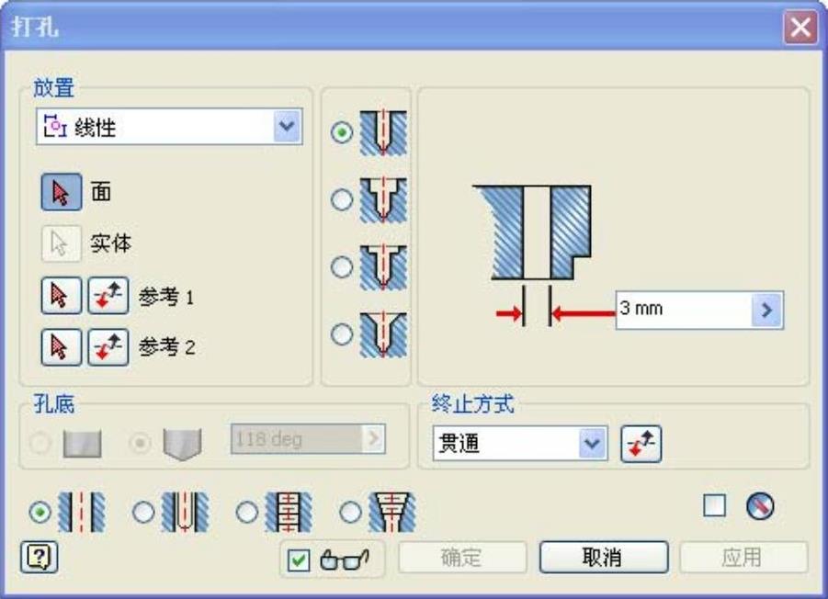
Task: Select the spotface hole radio button
Action: point(342,267)
